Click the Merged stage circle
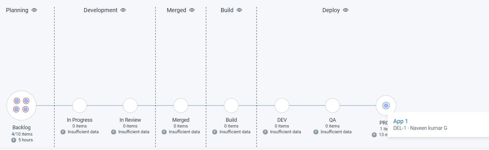 pyautogui.click(x=181, y=106)
